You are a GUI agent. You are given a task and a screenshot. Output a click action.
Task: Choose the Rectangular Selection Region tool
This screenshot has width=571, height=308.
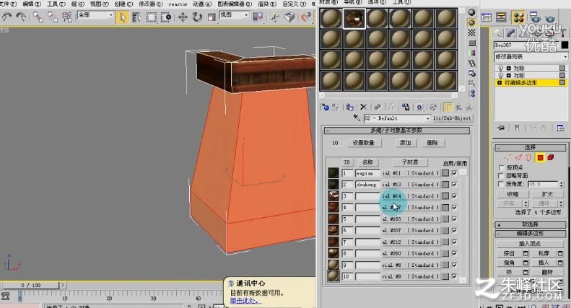(x=151, y=17)
